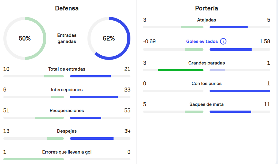Click the blue Total de entradas bar
The image size is (278, 164).
[x=91, y=76]
